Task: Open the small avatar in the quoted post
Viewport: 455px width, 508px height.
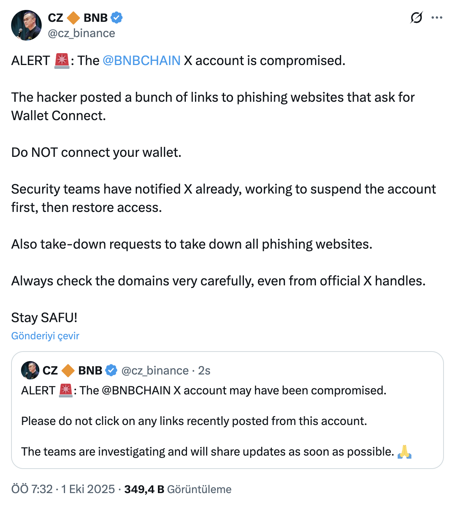Action: click(30, 370)
